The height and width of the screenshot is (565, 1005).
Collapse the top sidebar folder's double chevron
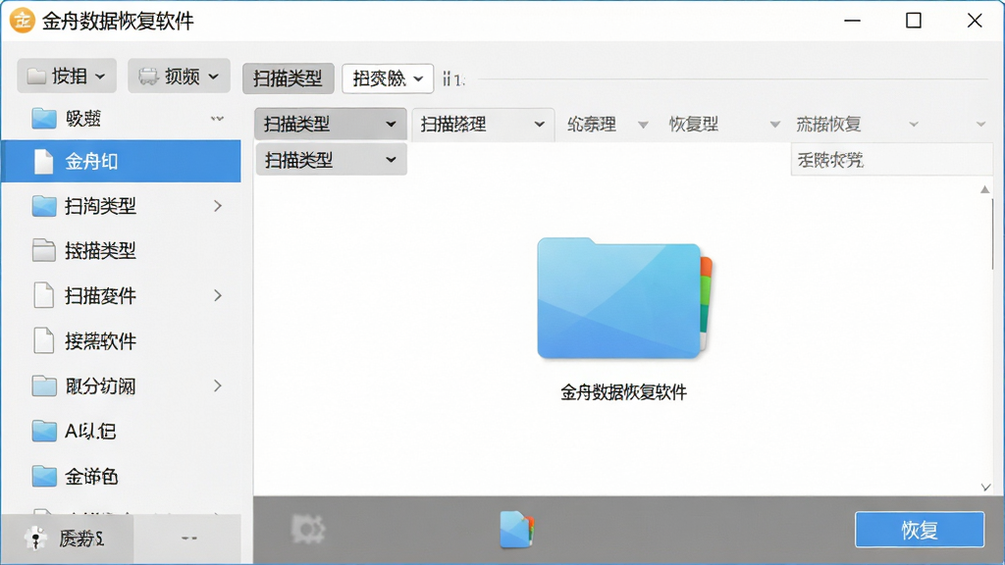coord(217,119)
